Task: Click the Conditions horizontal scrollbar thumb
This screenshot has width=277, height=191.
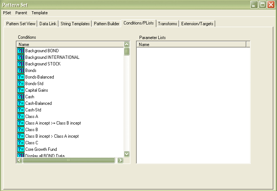Action: coord(69,160)
